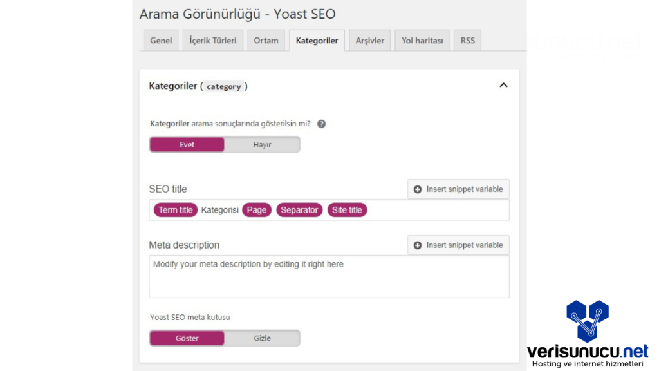The height and width of the screenshot is (371, 659).
Task: Open the Yol haritası tab
Action: (422, 41)
